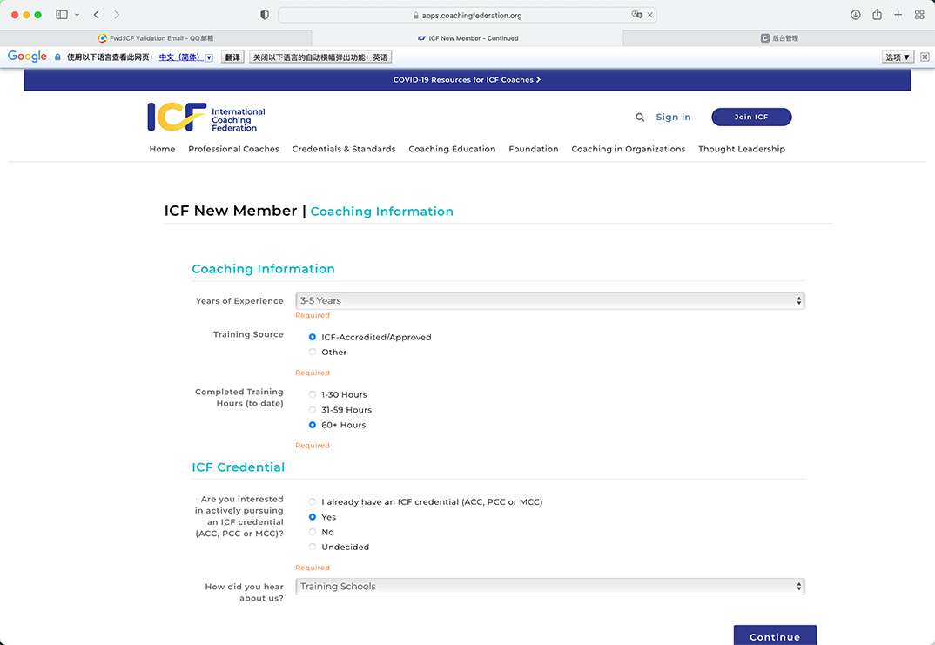Open Credentials & Standards menu item

click(x=344, y=149)
